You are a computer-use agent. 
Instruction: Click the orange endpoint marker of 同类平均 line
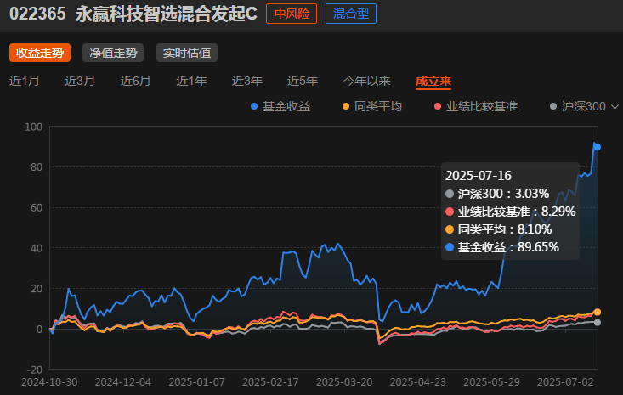(597, 312)
